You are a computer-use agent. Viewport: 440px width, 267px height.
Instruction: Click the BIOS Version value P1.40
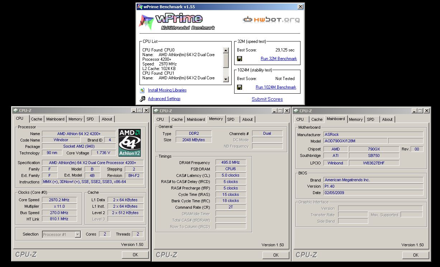[x=373, y=186]
